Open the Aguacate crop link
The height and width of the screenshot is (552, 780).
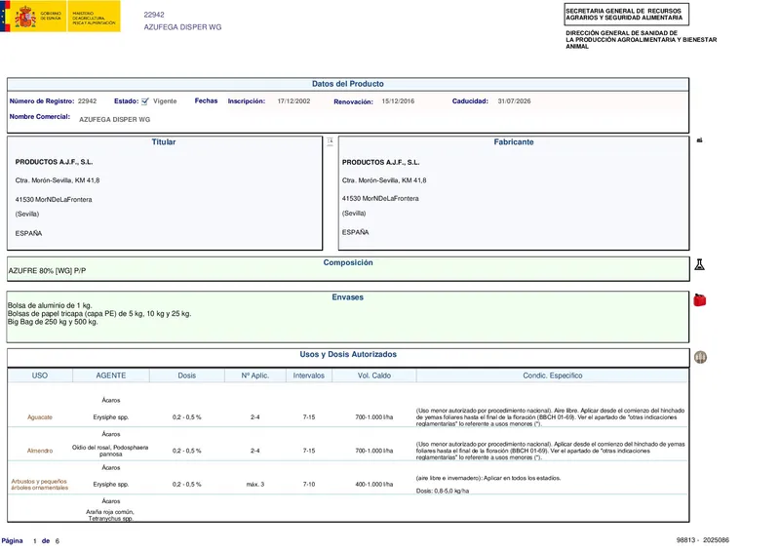point(40,417)
